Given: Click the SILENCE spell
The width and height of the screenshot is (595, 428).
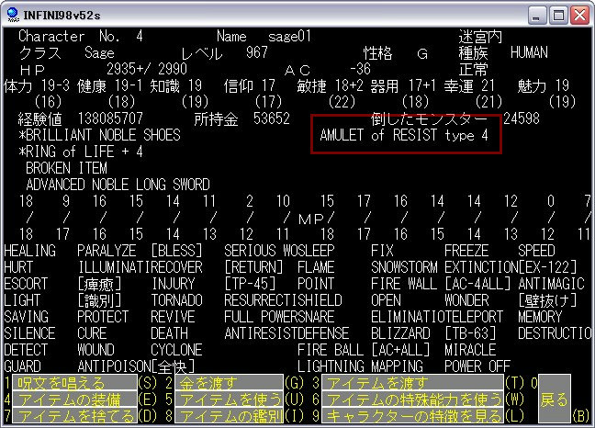Looking at the screenshot, I should click(30, 333).
